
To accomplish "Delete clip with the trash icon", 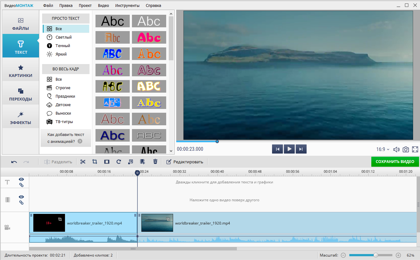I will pos(155,162).
